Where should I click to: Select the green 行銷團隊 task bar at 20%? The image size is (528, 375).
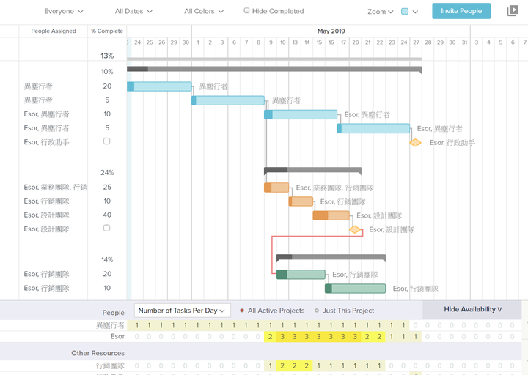click(301, 275)
